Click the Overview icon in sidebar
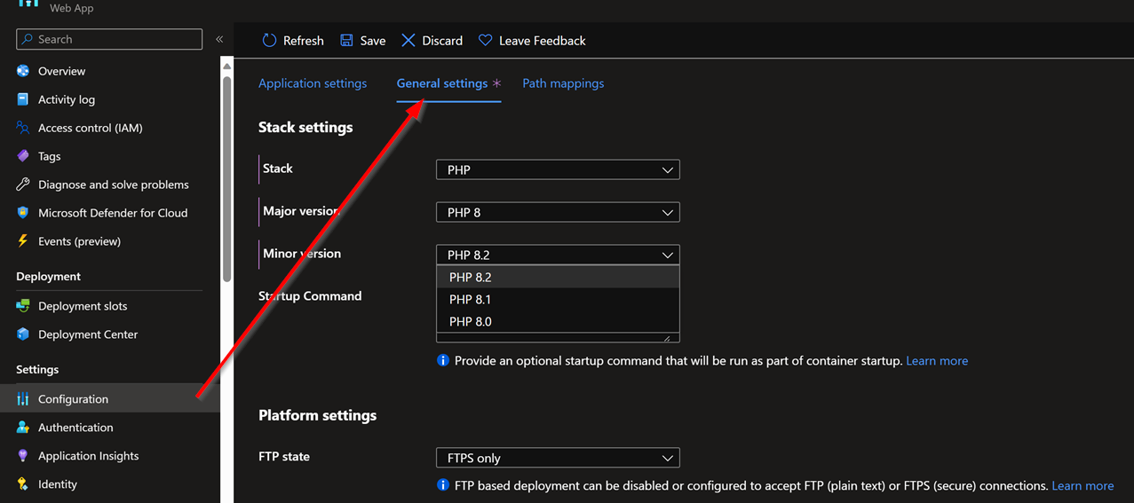 (x=23, y=71)
